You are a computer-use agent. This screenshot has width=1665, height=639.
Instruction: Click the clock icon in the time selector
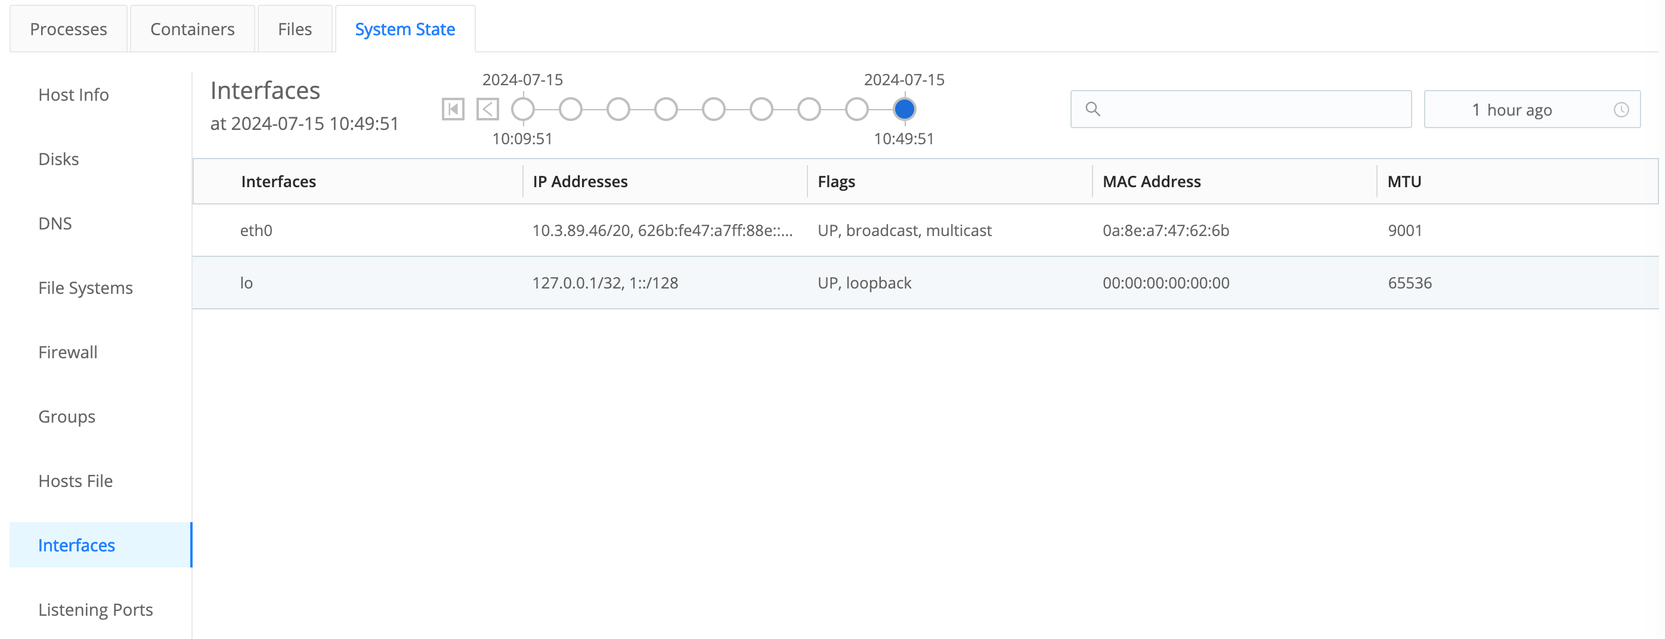1621,109
